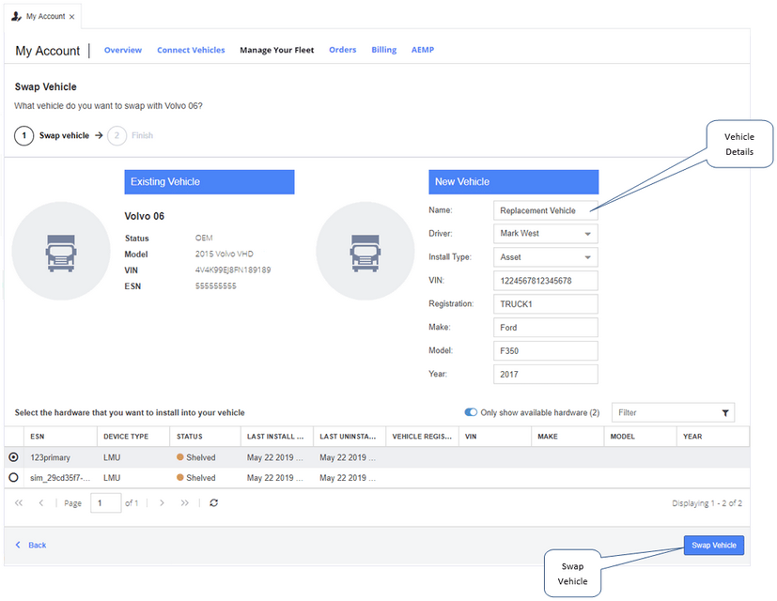
Task: Sort by YEAR column header
Action: pyautogui.click(x=713, y=437)
